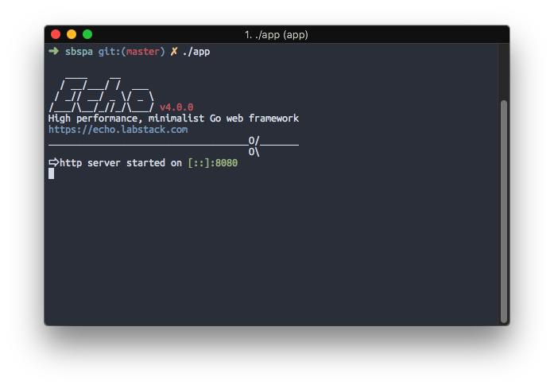Viewport: 554px width, 389px height.
Task: Click the O/ ASCII figure on divider
Action: pos(254,141)
